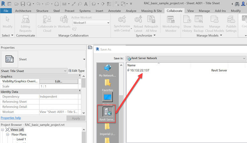Click the Print icon in quick access toolbar
The width and height of the screenshot is (247, 143).
56,4
